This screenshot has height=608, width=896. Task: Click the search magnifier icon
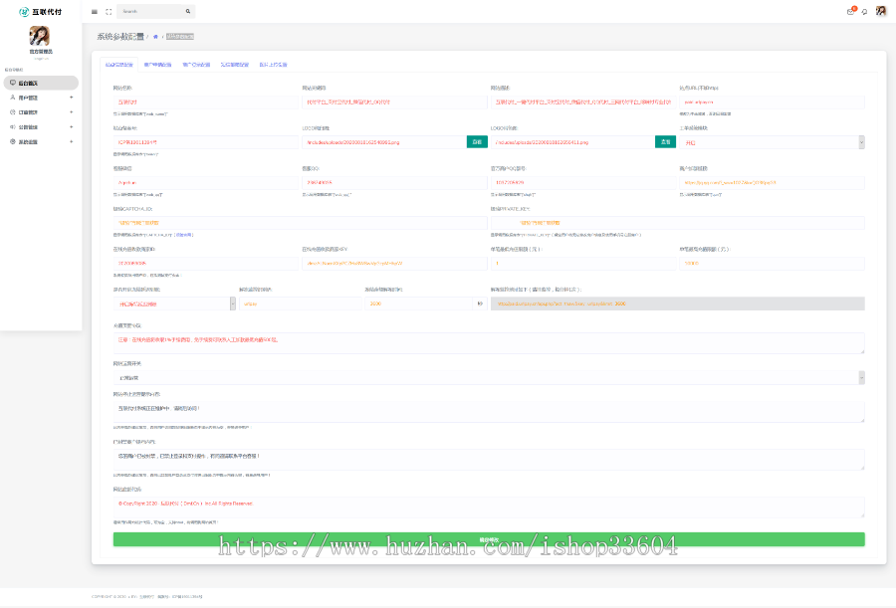187,12
